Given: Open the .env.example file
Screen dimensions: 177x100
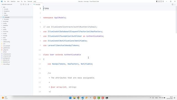Looking at the screenshot, I should click(7, 46).
